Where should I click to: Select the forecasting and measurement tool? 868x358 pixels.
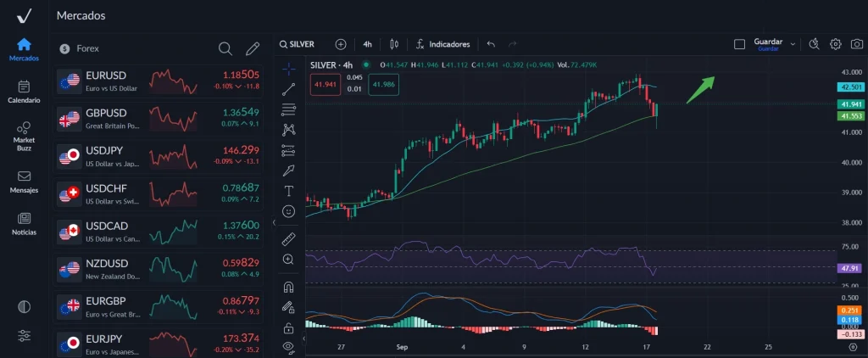click(x=288, y=150)
